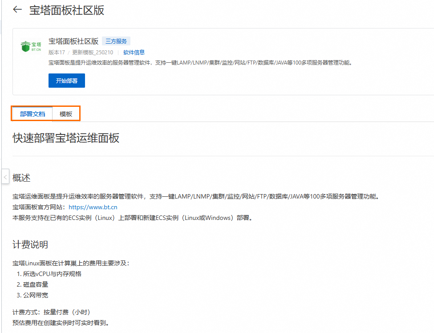Click the 预估费用在创建实例时可实时看到 line
Viewport: 434px width, 333px height.
61,323
